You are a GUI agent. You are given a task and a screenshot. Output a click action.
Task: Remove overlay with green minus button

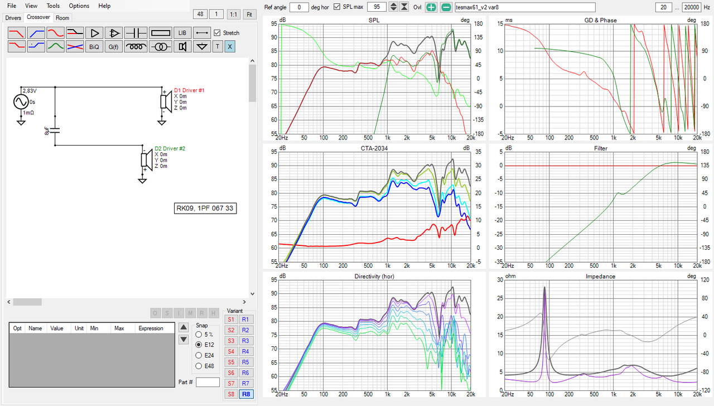(446, 7)
